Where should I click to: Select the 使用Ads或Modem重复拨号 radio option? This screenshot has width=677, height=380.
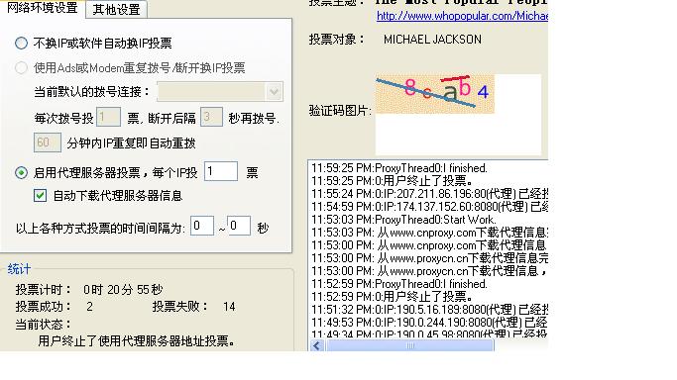pos(21,68)
